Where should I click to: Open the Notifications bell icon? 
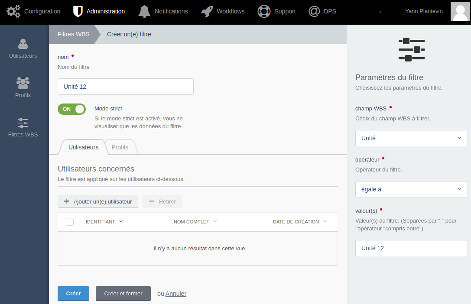point(144,11)
